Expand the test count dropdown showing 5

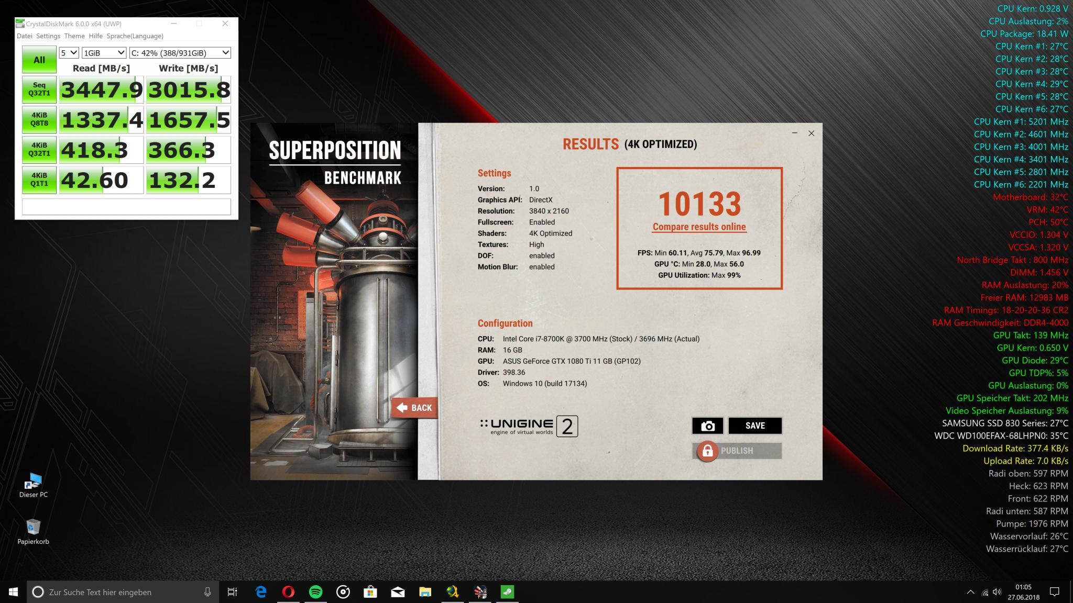point(69,53)
